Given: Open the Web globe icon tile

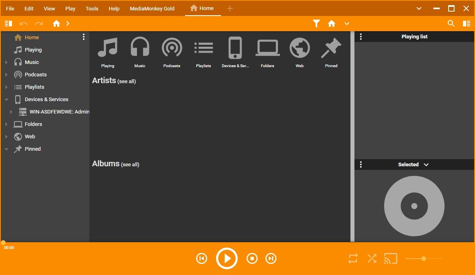Looking at the screenshot, I should point(300,48).
